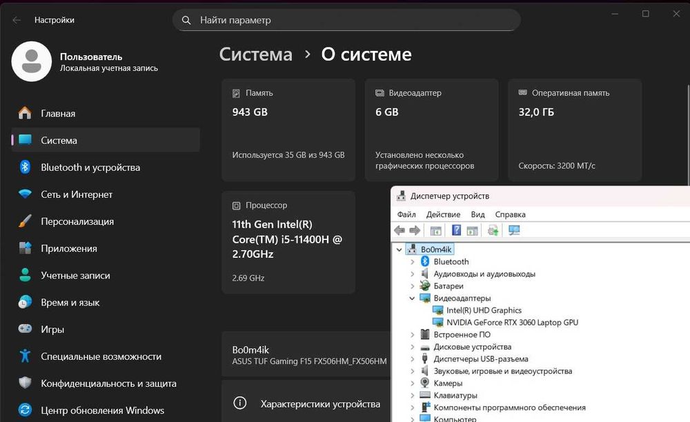Open Приложения settings
690x422 pixels.
106,248
